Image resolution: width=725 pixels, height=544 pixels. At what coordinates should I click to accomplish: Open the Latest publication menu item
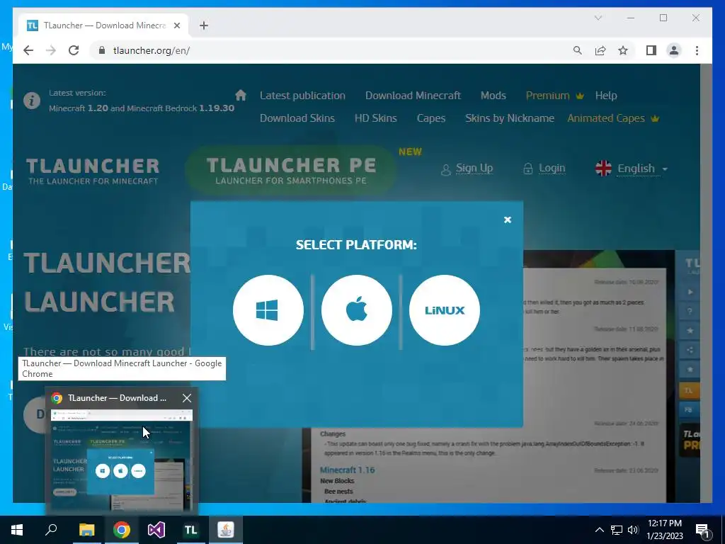(302, 96)
